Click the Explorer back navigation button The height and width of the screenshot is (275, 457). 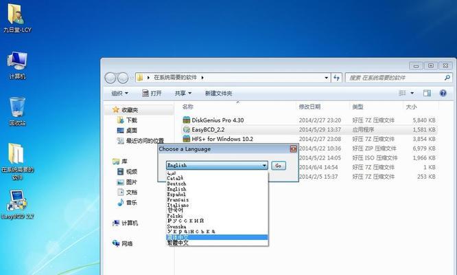[x=110, y=78]
